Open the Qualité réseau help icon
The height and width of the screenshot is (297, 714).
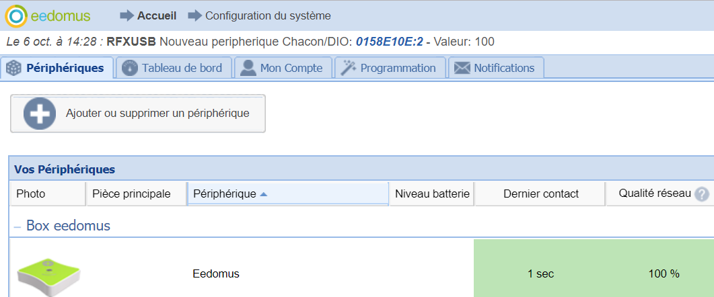point(702,195)
